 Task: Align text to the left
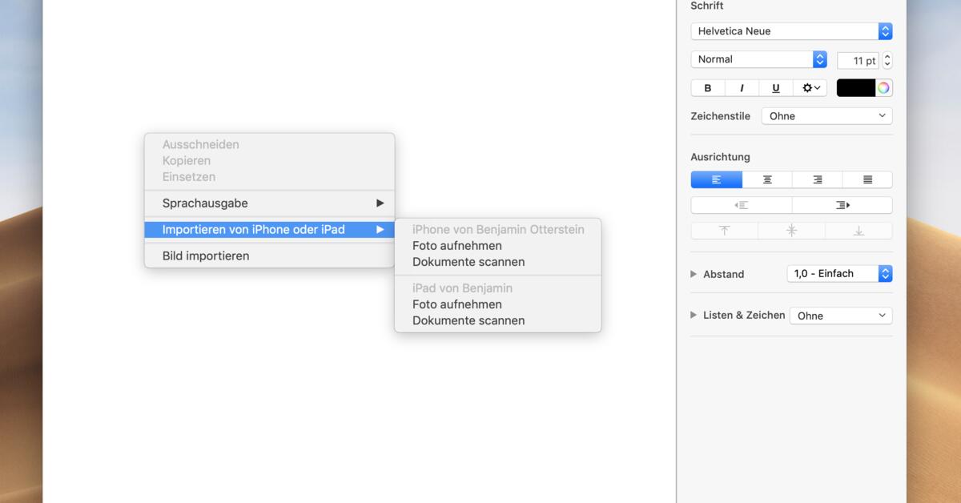pos(717,180)
